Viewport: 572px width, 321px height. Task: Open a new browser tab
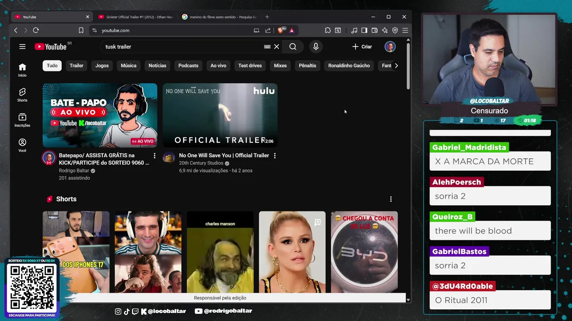[x=267, y=17]
